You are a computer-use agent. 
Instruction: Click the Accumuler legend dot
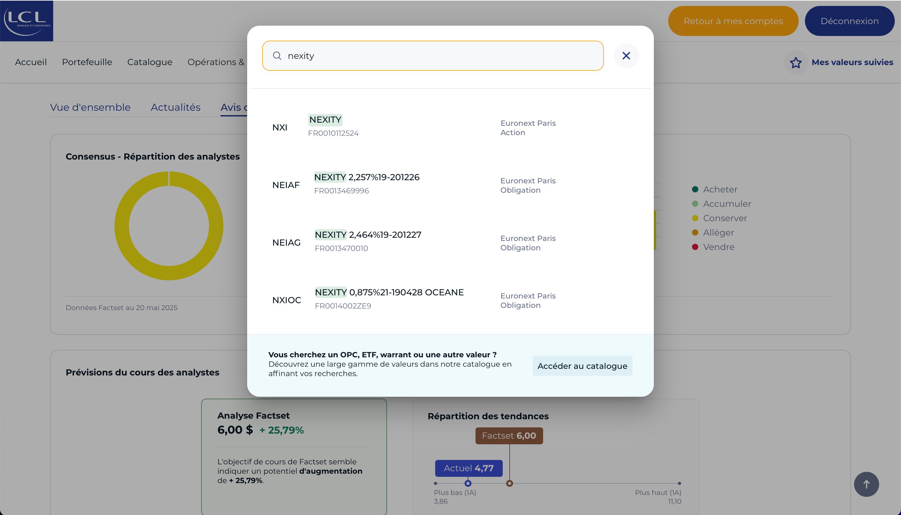tap(695, 204)
